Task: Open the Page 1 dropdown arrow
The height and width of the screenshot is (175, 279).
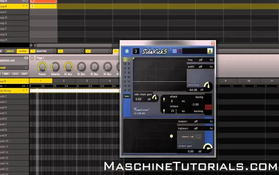Action: 32,58
